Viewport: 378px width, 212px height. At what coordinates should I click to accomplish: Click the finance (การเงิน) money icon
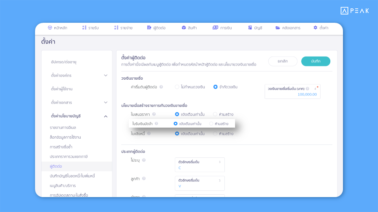215,28
